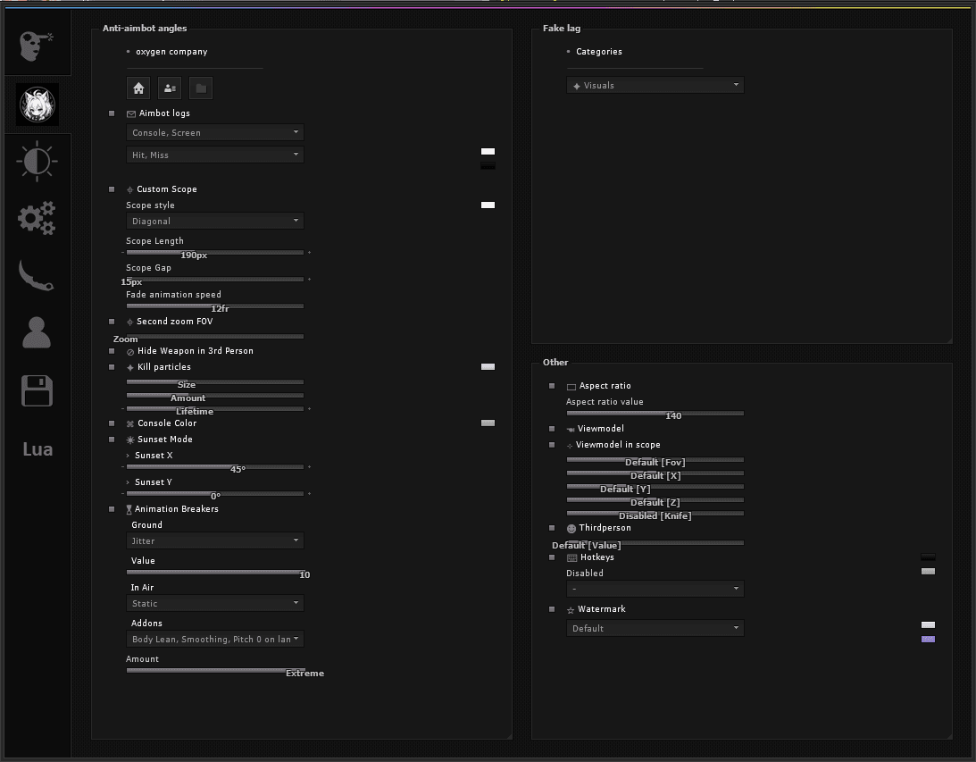Toggle the Thirdperson checkbox

552,528
